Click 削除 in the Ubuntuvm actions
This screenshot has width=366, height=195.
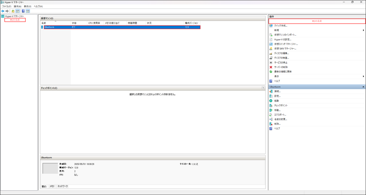pos(277,124)
